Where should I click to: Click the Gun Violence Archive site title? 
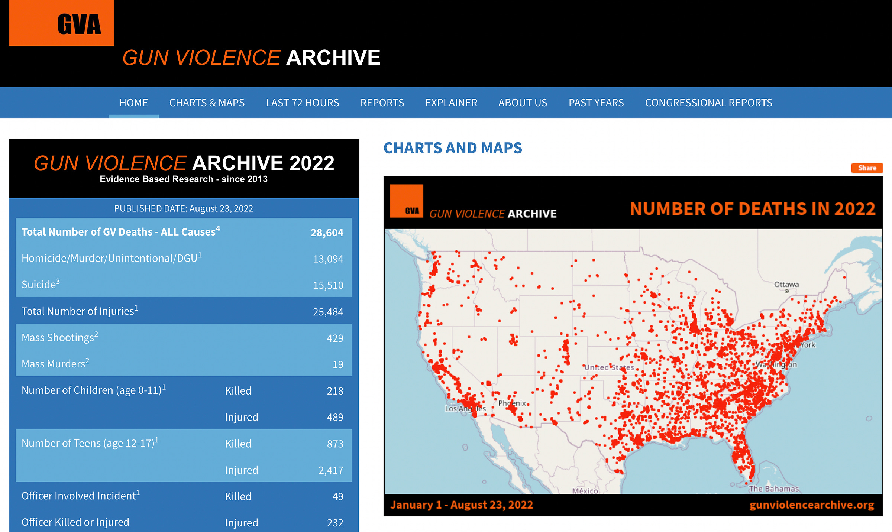point(251,58)
